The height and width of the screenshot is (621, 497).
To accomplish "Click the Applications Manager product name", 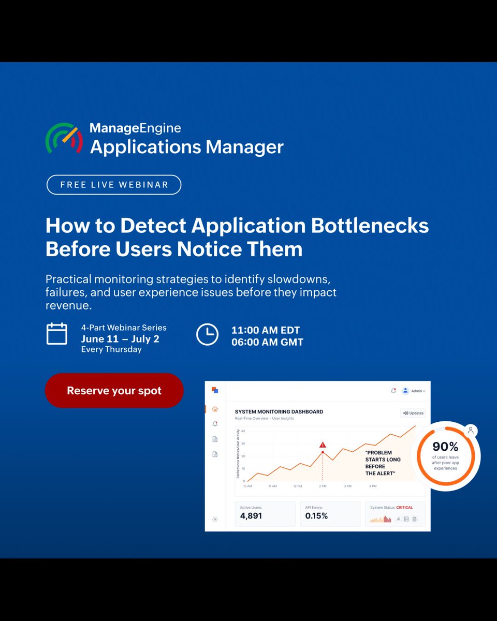I will click(187, 146).
